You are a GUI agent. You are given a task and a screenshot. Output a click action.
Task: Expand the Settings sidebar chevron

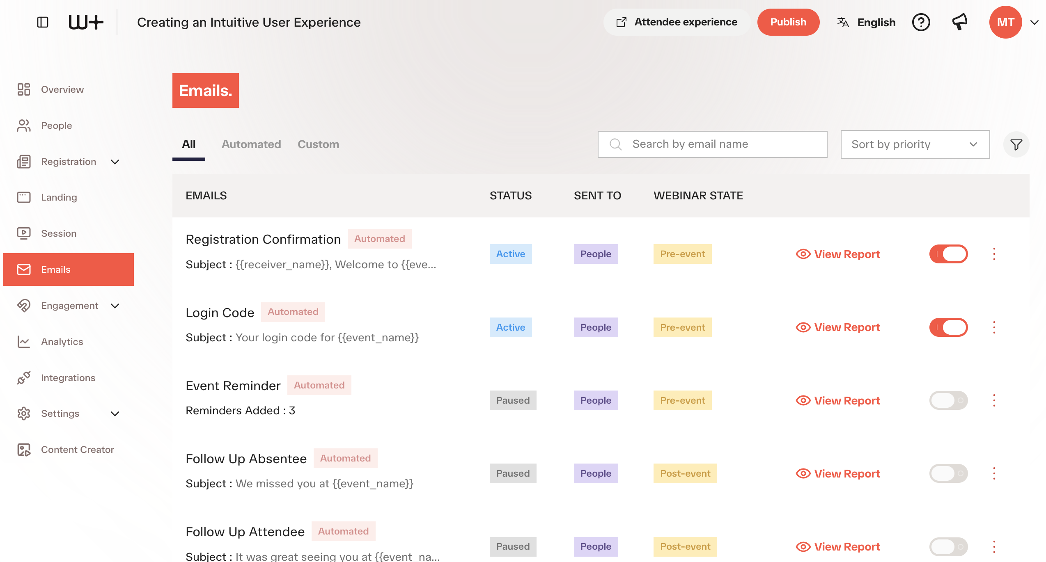click(115, 414)
